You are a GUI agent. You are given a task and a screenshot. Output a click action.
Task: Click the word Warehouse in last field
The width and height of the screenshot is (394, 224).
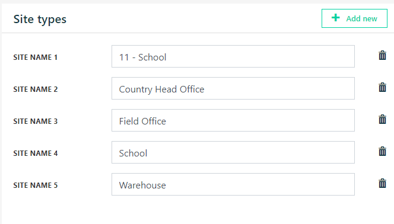tap(142, 185)
